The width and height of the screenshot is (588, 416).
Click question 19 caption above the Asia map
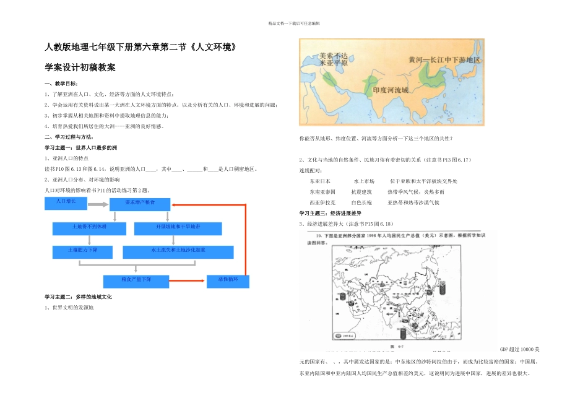coord(396,239)
